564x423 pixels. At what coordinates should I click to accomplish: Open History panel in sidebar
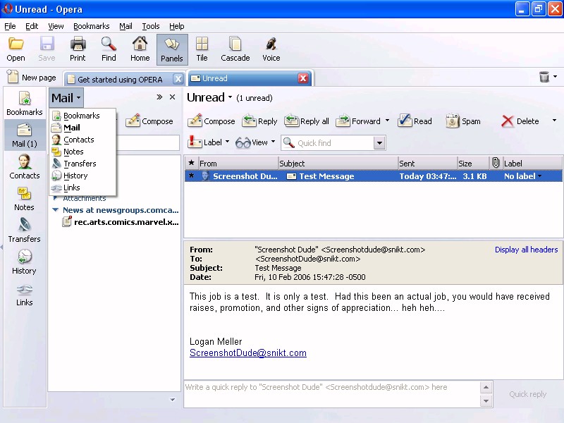pyautogui.click(x=24, y=262)
